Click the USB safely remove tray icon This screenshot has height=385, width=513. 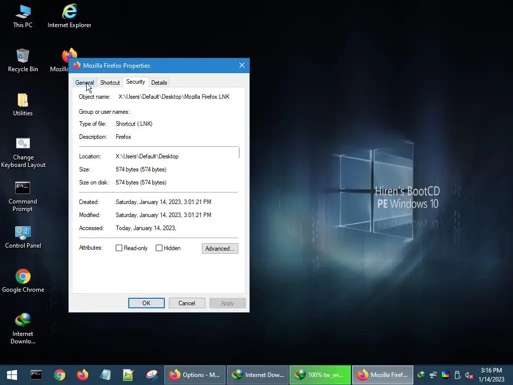[457, 375]
